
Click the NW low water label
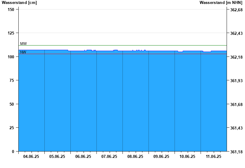pyautogui.click(x=23, y=52)
